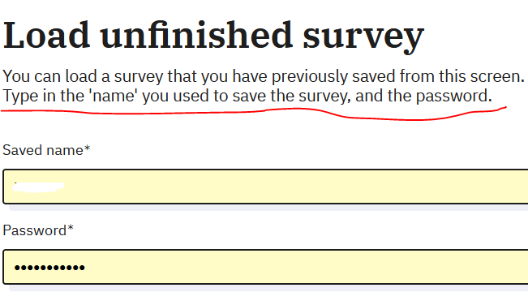
Task: Click 'password.' ending the instructions
Action: pyautogui.click(x=454, y=97)
